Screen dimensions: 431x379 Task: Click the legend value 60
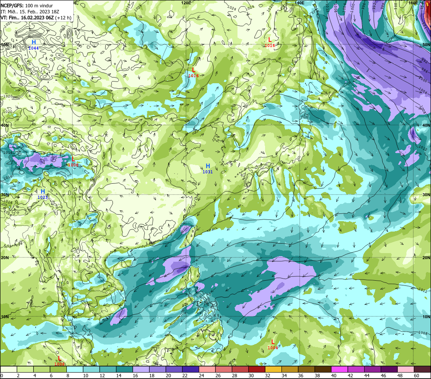click(416, 376)
